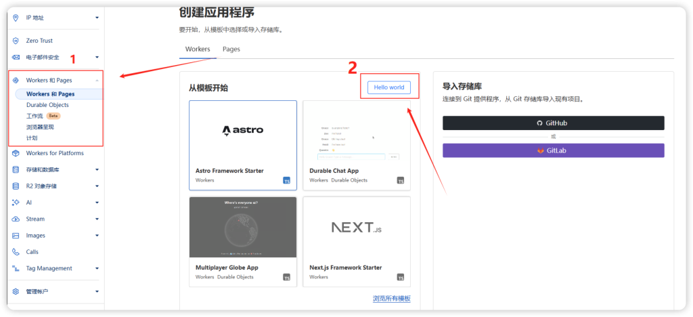Click Durable Objects tag under Durable Chat App

tap(349, 180)
